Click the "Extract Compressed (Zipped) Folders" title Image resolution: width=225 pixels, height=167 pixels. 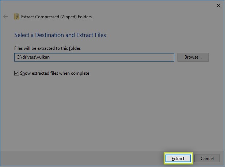56,16
